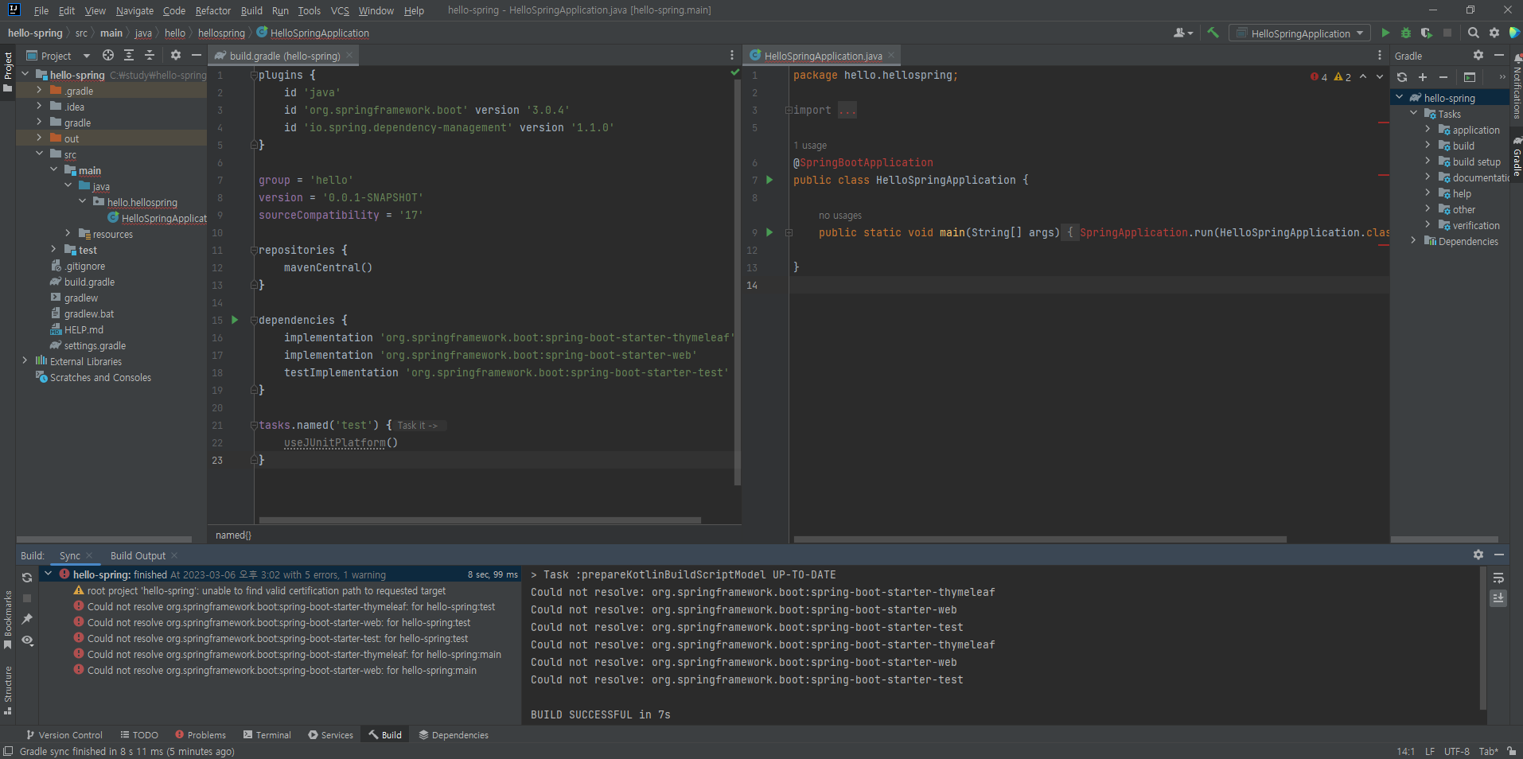Go to previous highlighted error arrow
This screenshot has height=759, width=1523.
pos(1363,77)
